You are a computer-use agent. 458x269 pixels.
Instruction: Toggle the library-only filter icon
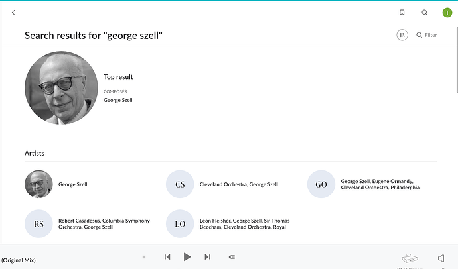tap(402, 35)
